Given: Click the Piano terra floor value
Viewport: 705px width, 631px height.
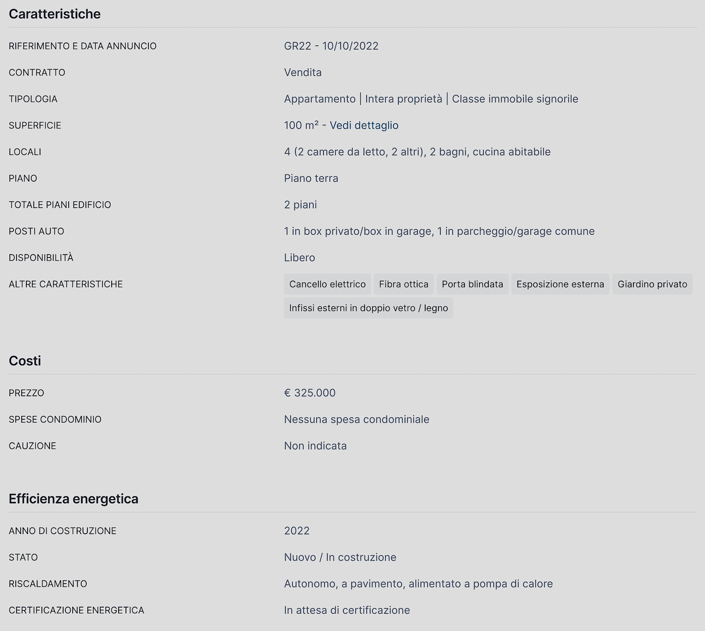Looking at the screenshot, I should 311,178.
